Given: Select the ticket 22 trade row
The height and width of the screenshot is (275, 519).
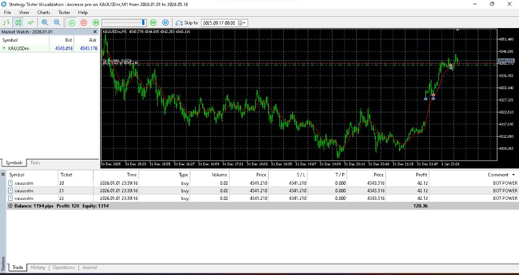Looking at the screenshot, I should pyautogui.click(x=263, y=198).
